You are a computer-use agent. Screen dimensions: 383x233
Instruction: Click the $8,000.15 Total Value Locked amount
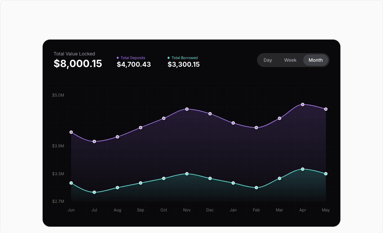(78, 64)
